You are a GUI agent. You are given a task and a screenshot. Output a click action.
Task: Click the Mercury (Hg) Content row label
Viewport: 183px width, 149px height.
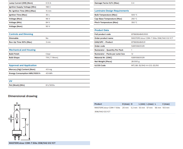(x=22, y=69)
